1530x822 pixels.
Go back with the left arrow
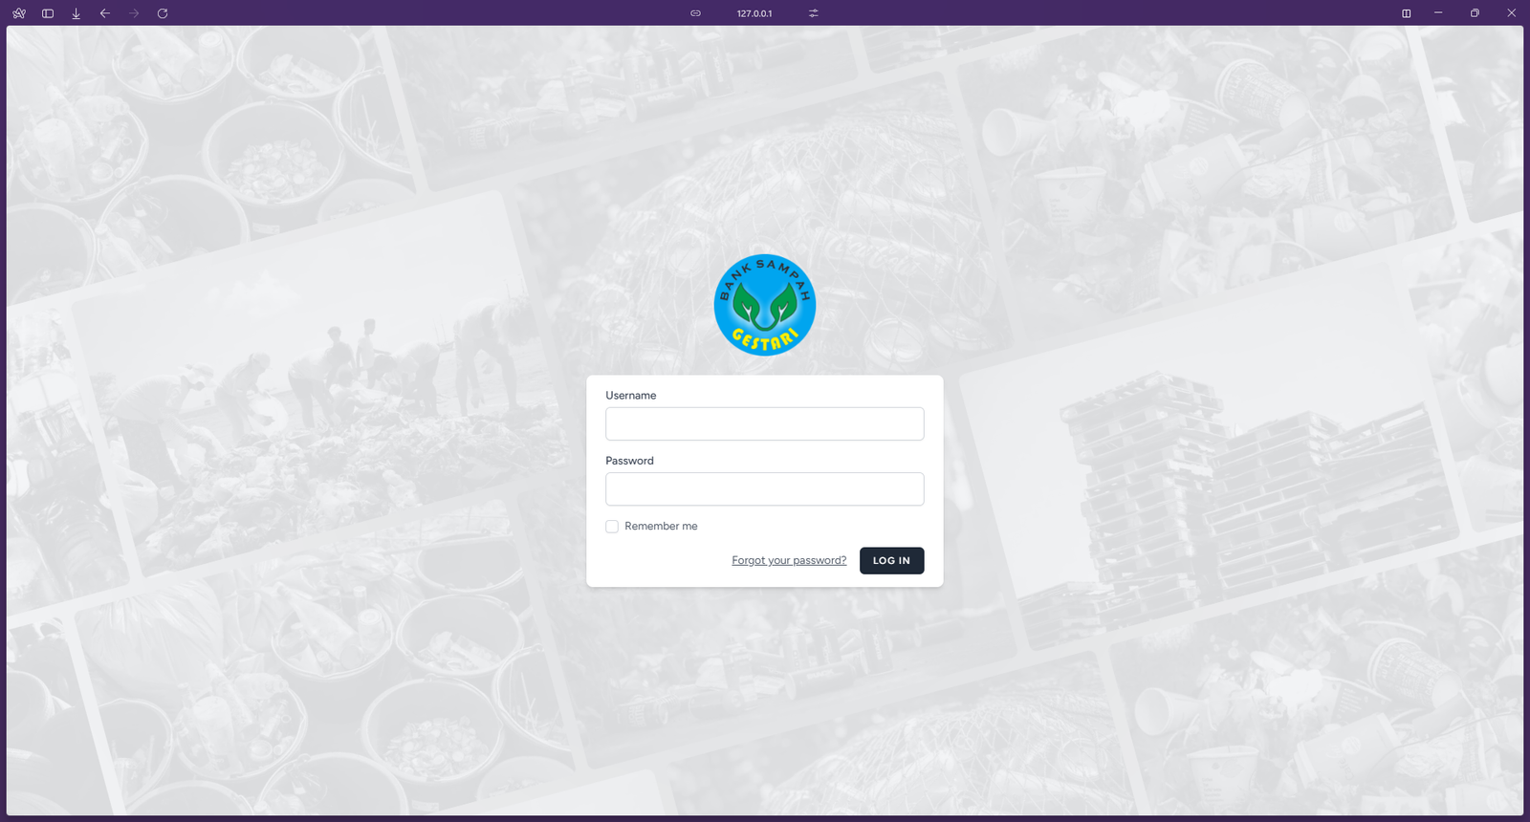click(105, 13)
